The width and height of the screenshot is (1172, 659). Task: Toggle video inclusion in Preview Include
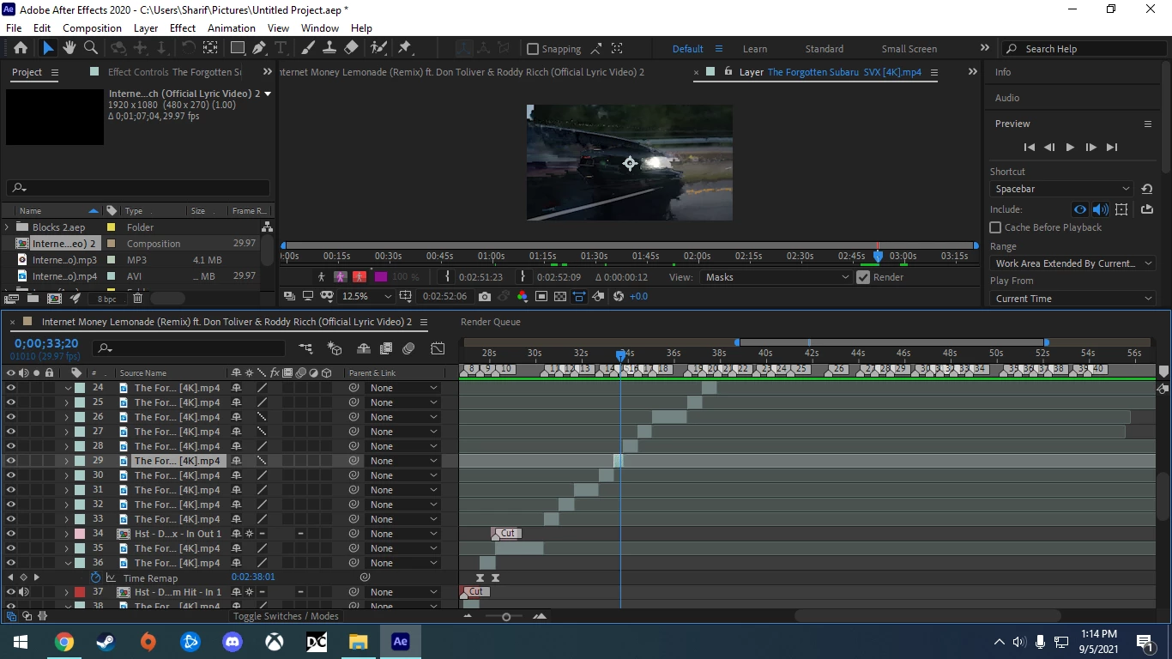[x=1080, y=209]
